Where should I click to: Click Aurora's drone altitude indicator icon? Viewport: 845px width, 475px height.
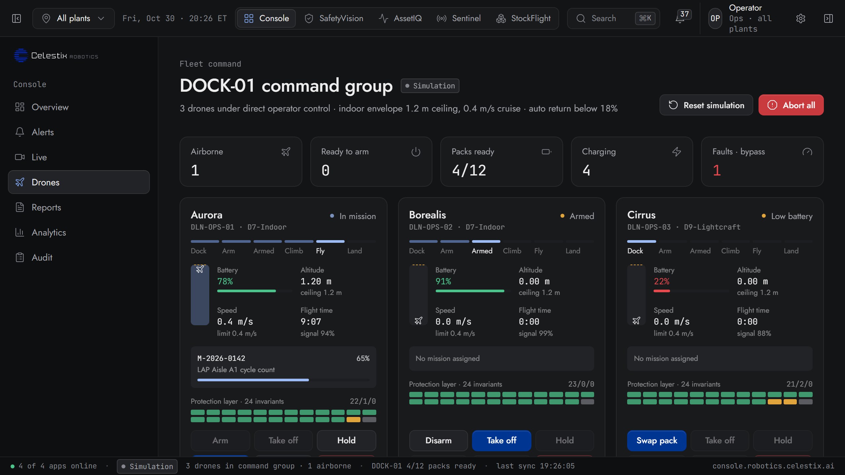(200, 269)
